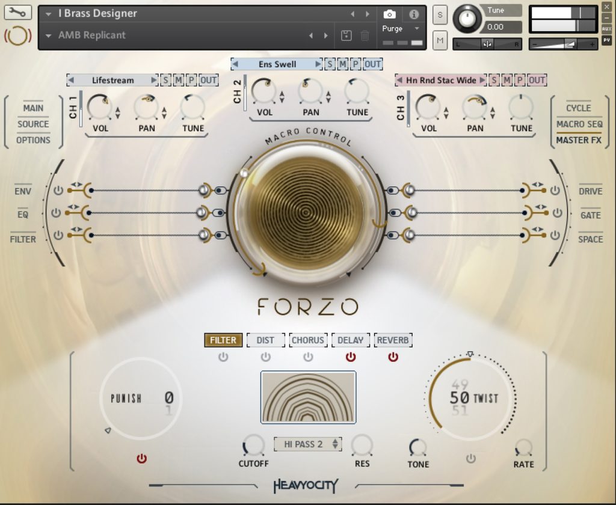
Task: Click the CH 2 PAN link arrows
Action: [328, 97]
